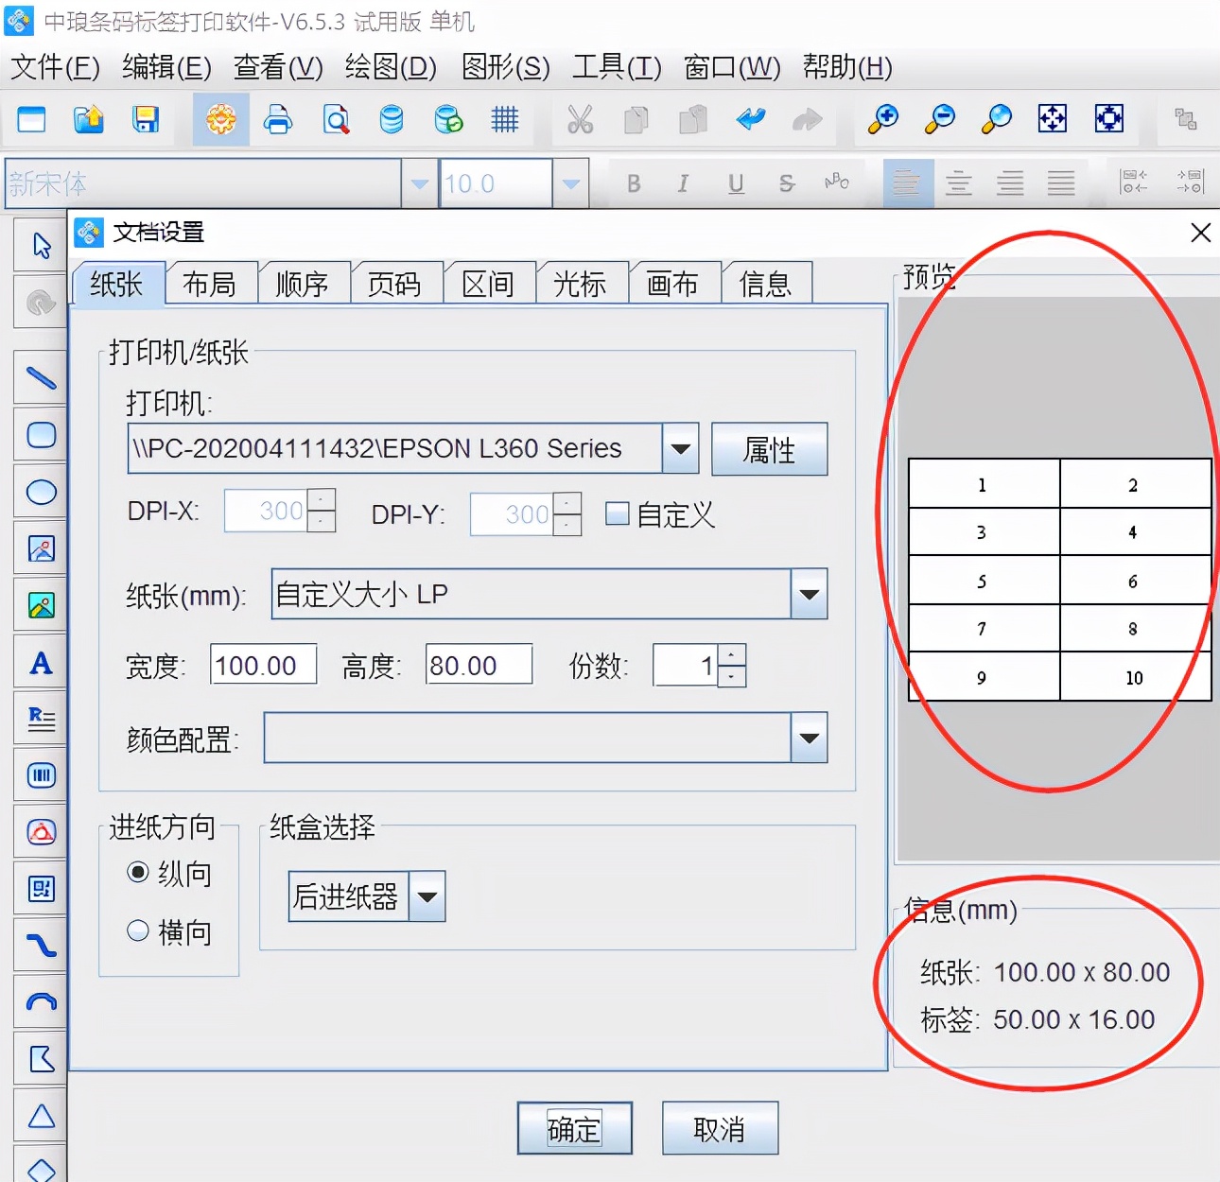
Task: Click the Zoom in magnifier icon
Action: [883, 119]
